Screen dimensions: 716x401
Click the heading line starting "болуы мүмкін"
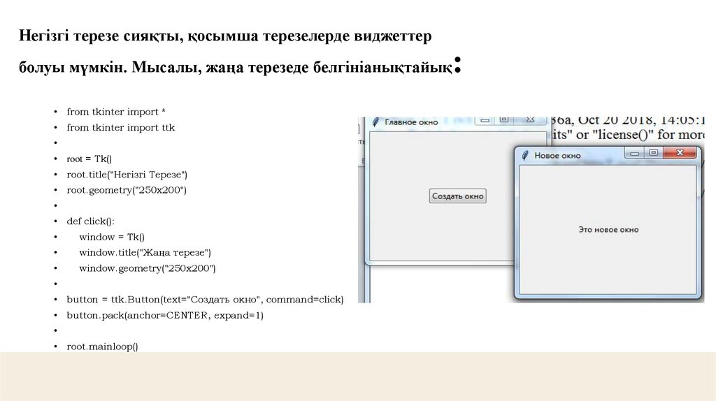pyautogui.click(x=241, y=66)
